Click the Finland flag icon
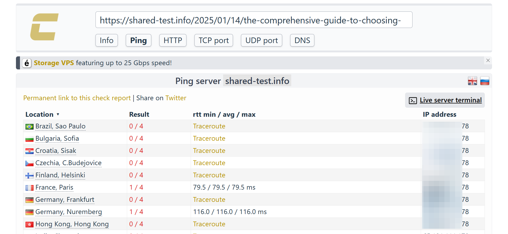This screenshot has width=508, height=234. 29,175
